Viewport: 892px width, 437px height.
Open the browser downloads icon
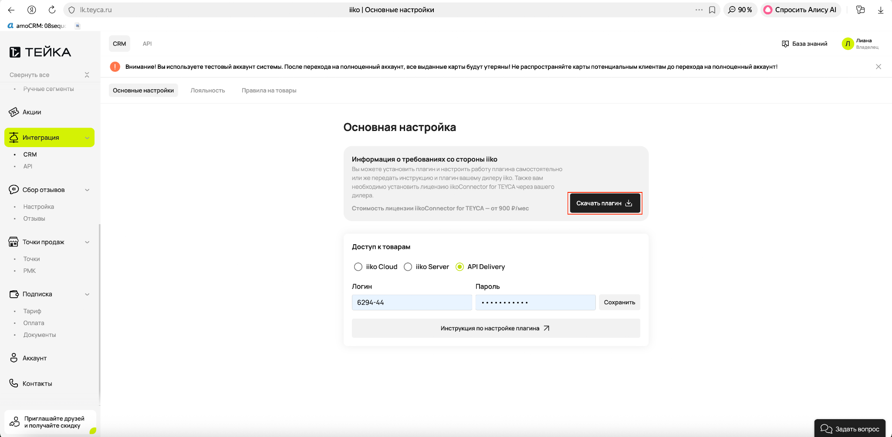pyautogui.click(x=880, y=10)
